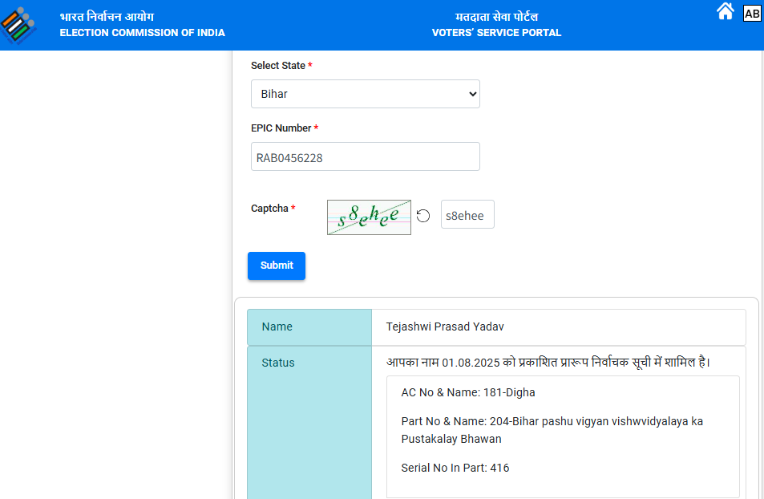Open the Select State dropdown showing Bihar
This screenshot has height=499, width=764.
tap(365, 94)
